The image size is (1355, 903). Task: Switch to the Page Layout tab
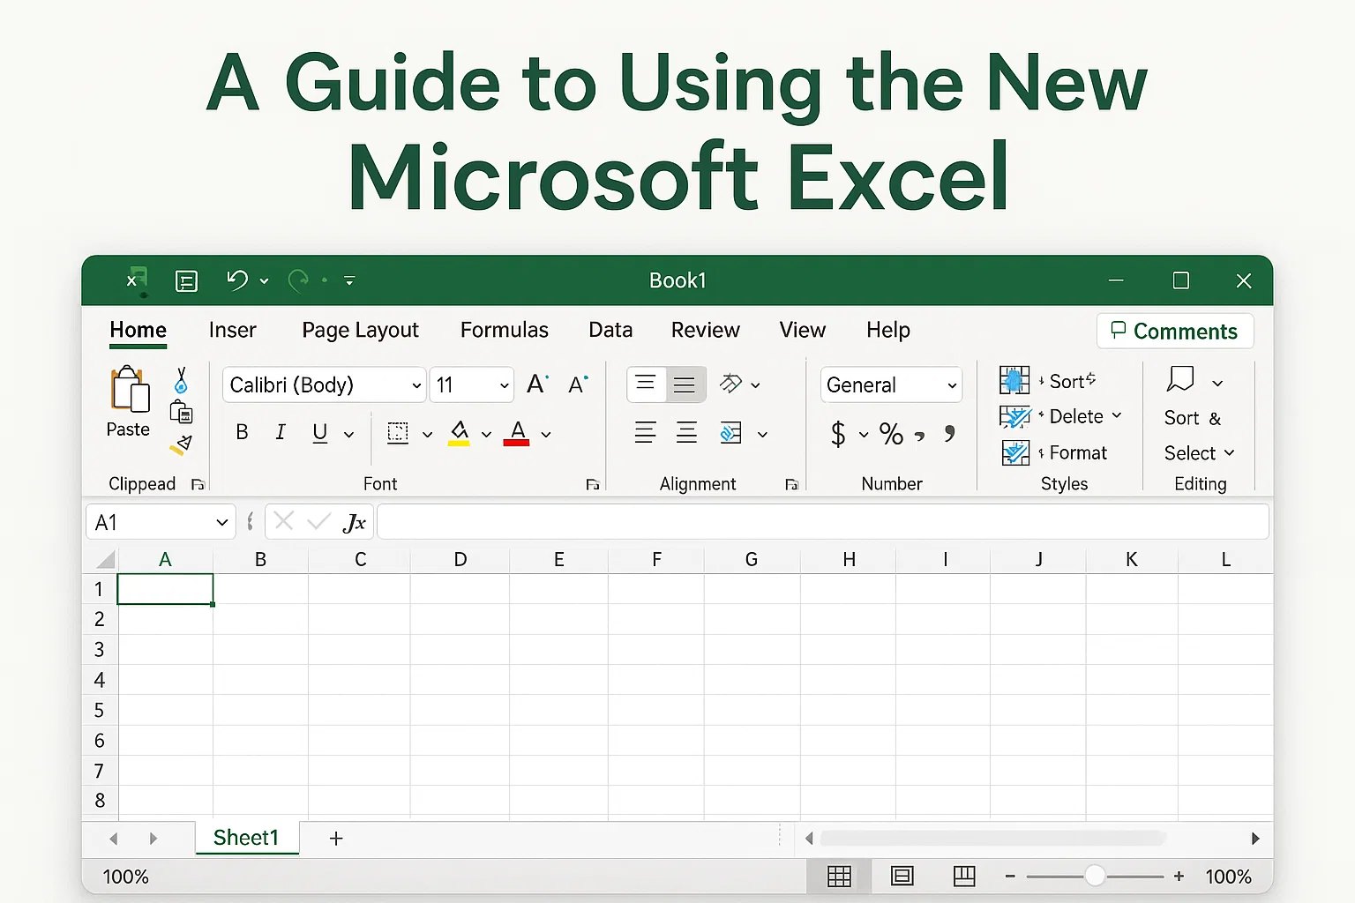[x=360, y=330]
